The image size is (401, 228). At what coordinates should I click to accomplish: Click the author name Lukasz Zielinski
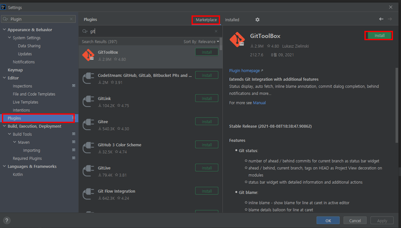(295, 46)
